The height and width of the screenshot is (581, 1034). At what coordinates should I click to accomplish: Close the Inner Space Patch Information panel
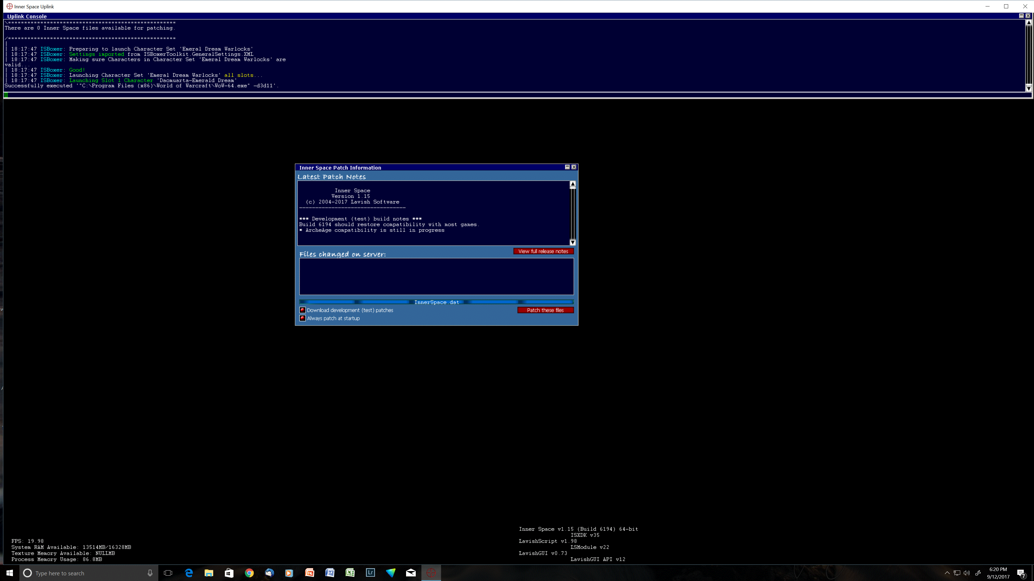pos(574,167)
